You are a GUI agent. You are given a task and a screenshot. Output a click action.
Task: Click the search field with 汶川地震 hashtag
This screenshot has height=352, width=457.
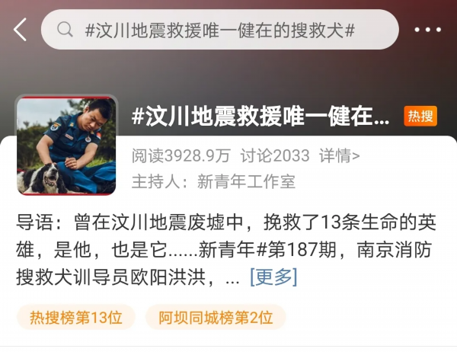pyautogui.click(x=220, y=30)
